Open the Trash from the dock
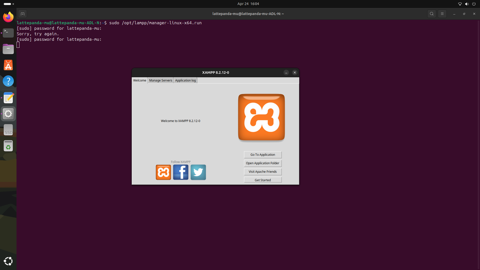Viewport: 480px width, 270px height. point(8,146)
